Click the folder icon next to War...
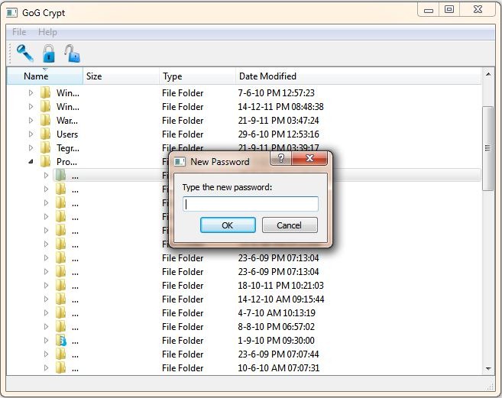Image resolution: width=502 pixels, height=398 pixels. coord(45,121)
